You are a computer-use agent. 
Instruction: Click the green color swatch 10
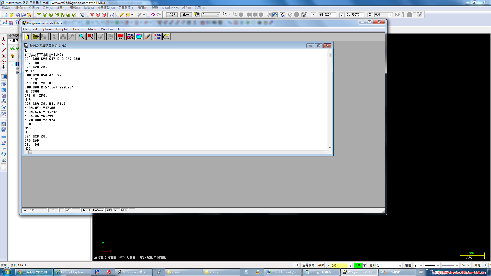[358, 266]
